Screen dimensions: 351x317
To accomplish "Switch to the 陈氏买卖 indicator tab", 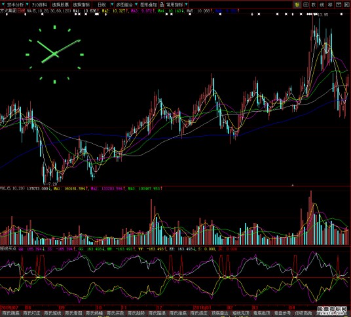I will pos(115,313).
